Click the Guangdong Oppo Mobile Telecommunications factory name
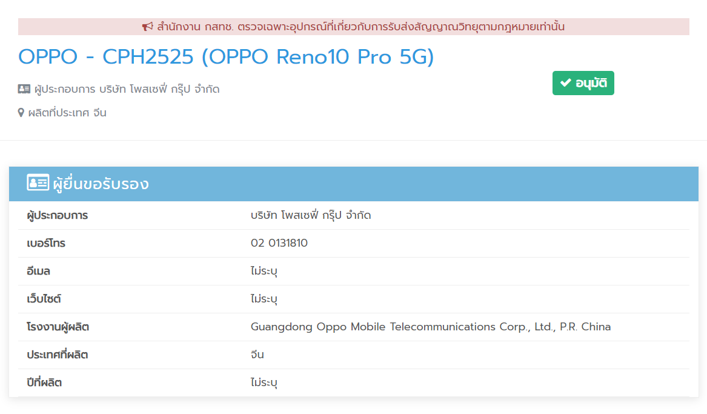 coord(431,327)
